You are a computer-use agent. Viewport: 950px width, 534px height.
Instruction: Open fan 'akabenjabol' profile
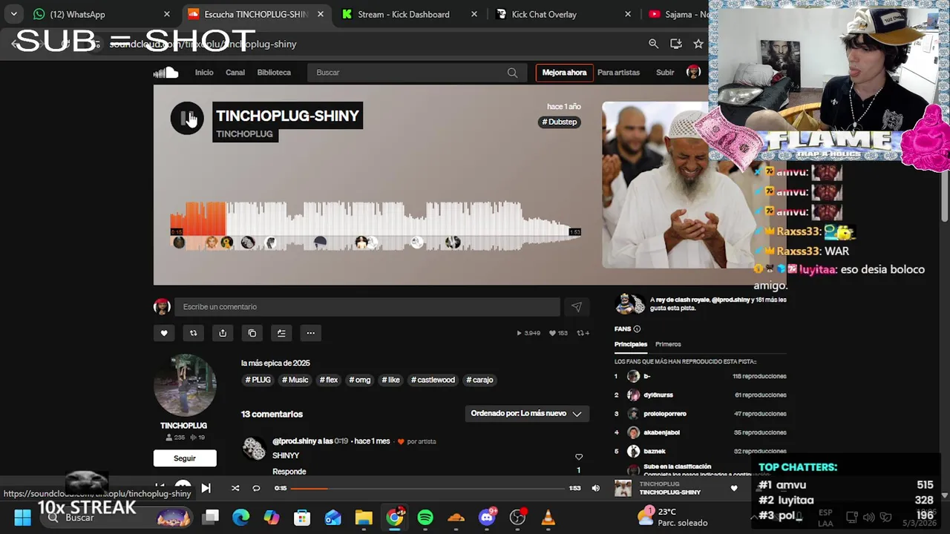[x=661, y=432]
